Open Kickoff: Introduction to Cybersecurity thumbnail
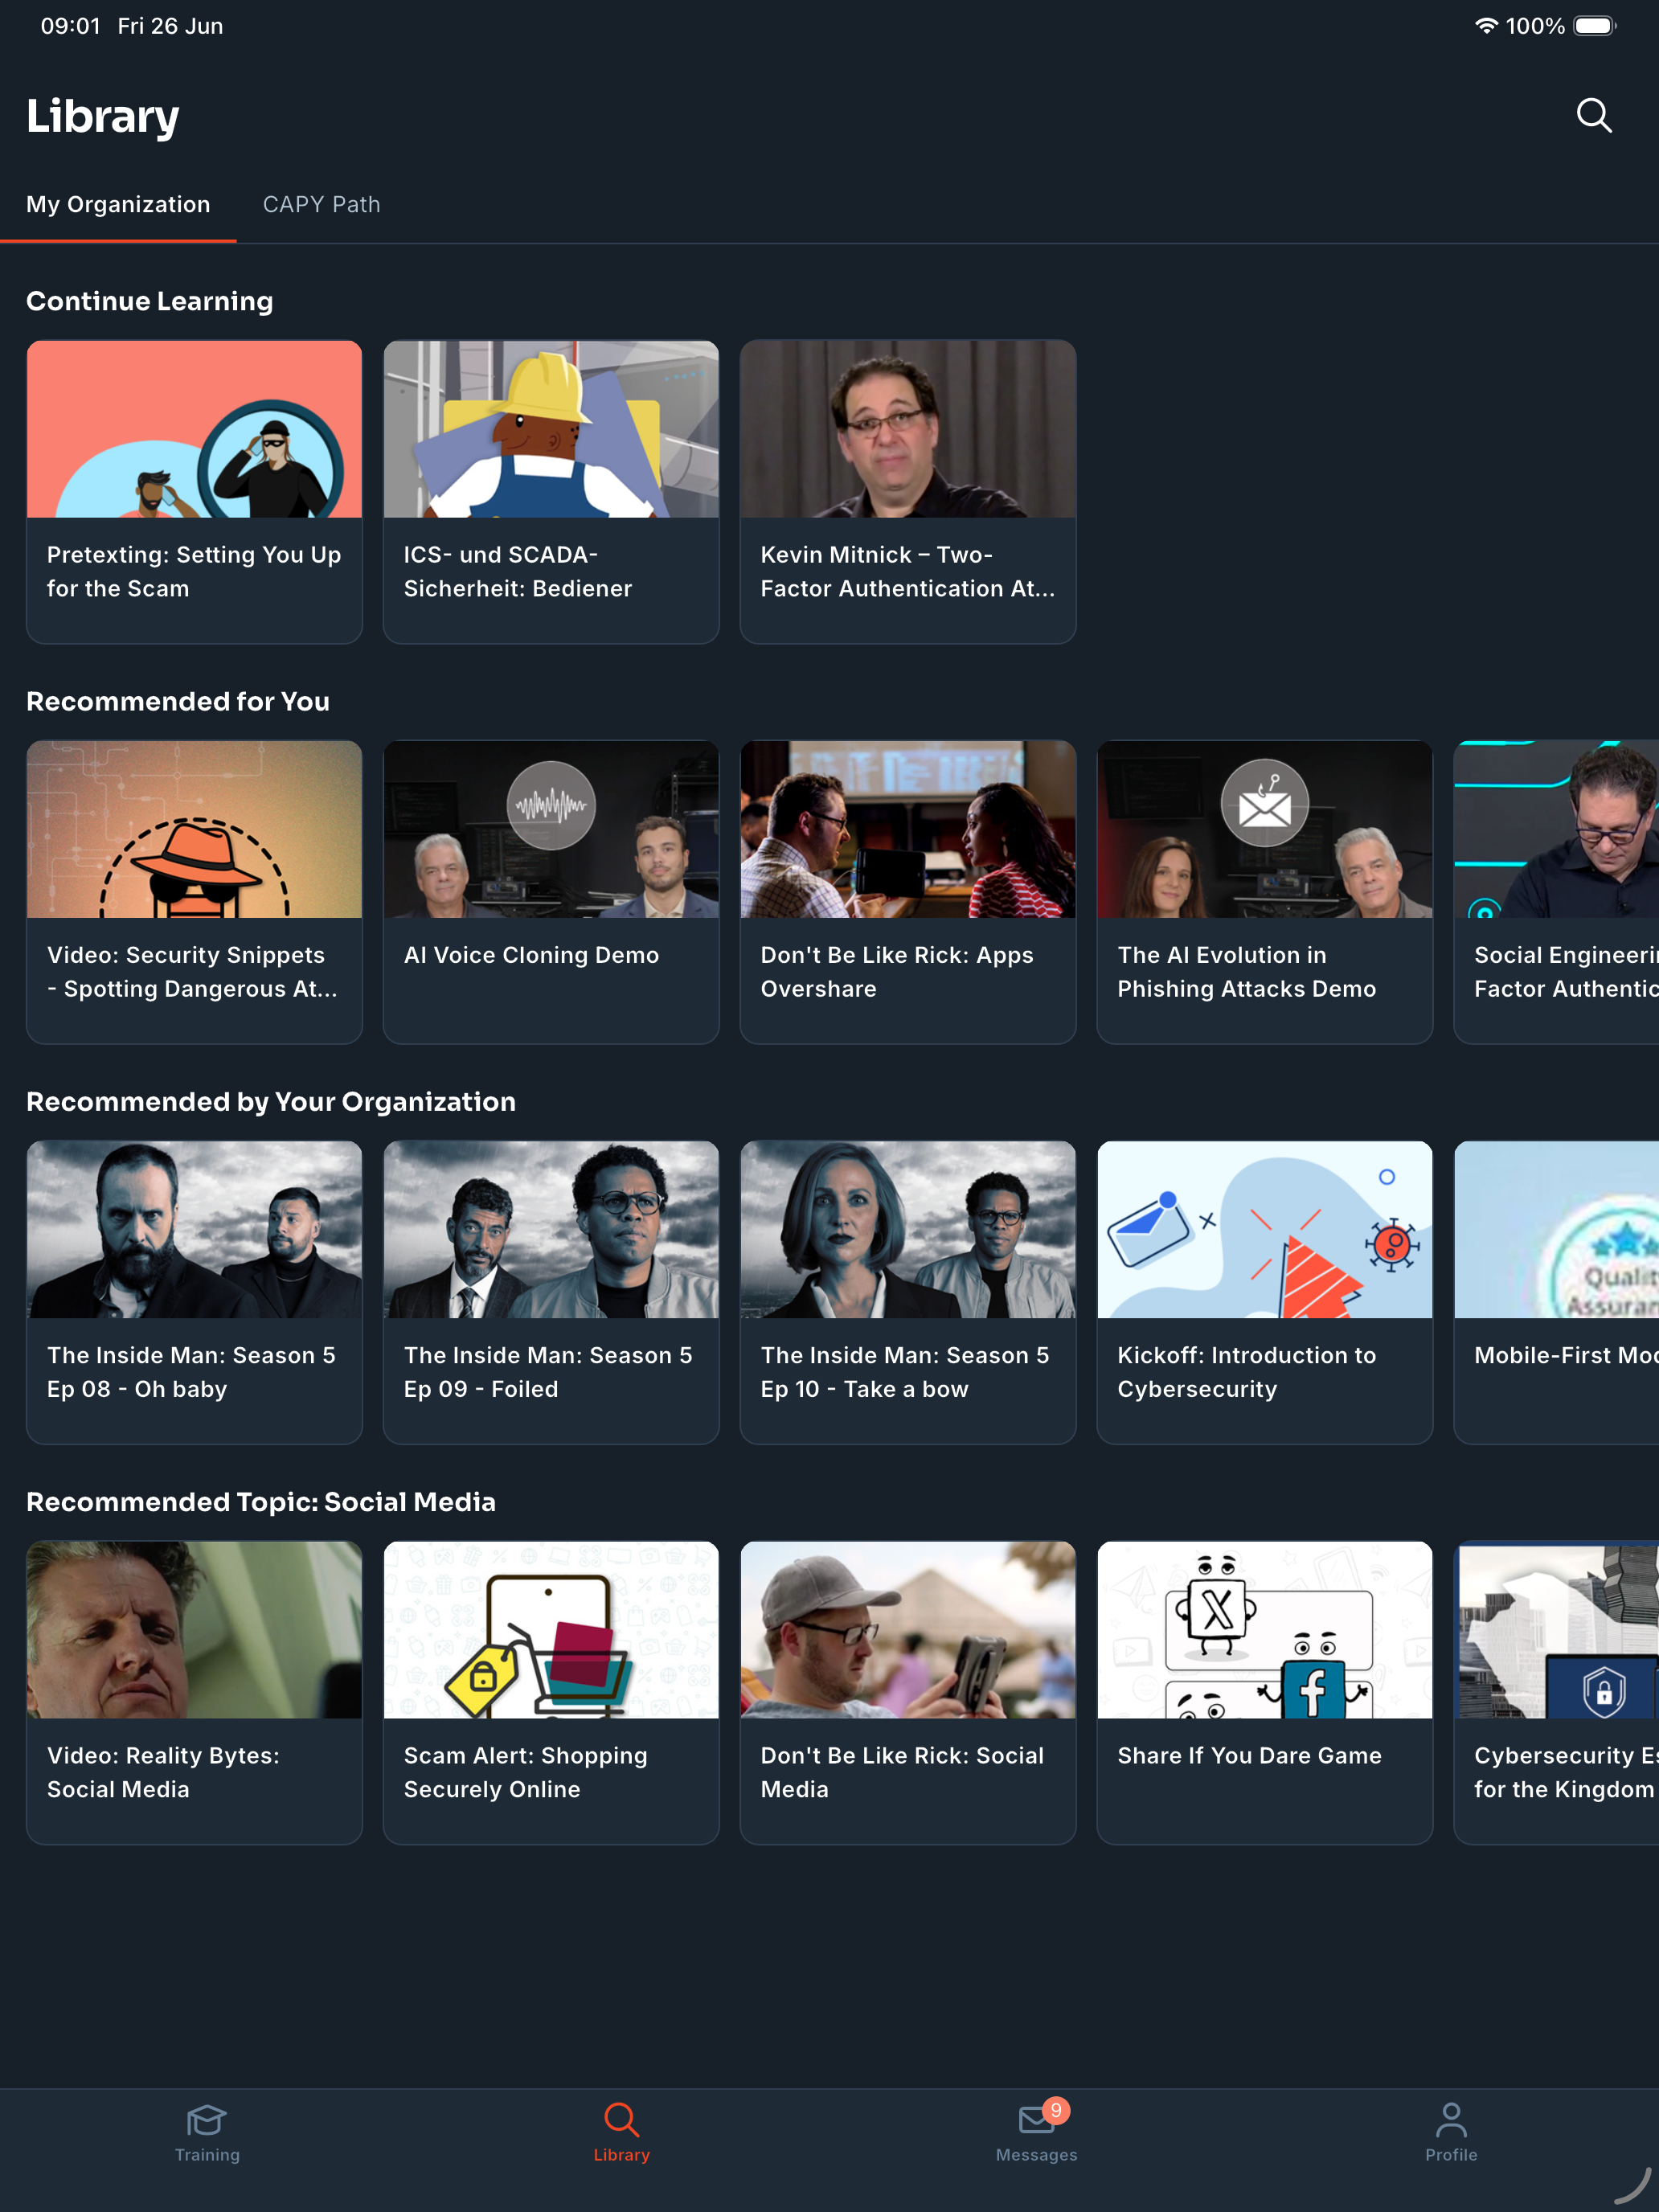Viewport: 1659px width, 2212px height. 1264,1229
